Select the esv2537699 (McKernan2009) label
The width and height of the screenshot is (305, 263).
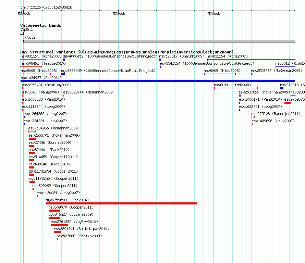pos(264,92)
